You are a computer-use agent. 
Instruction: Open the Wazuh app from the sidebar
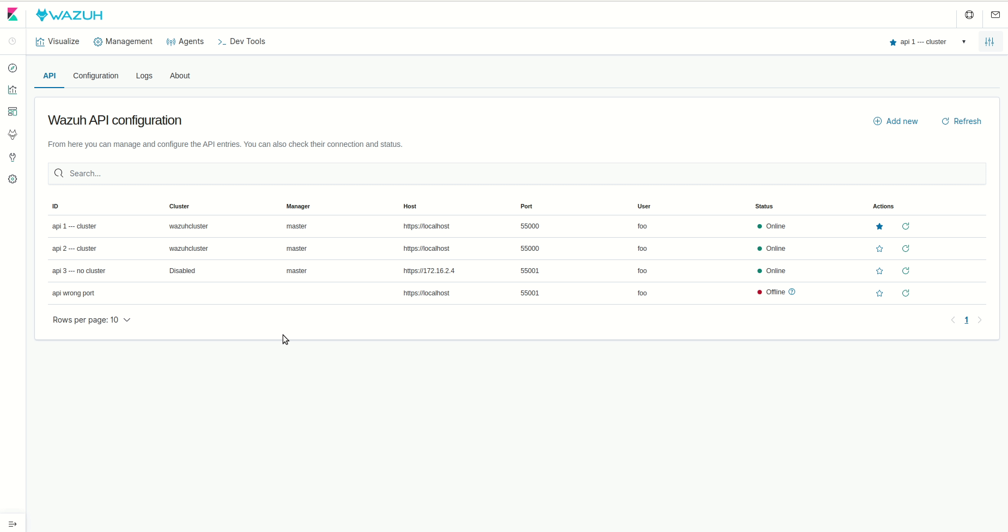pyautogui.click(x=13, y=135)
